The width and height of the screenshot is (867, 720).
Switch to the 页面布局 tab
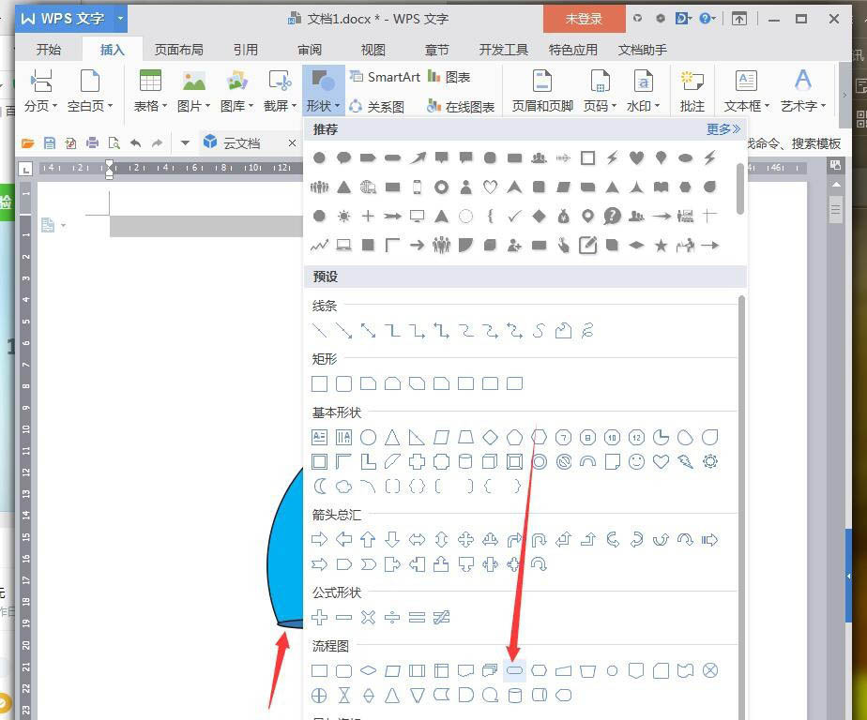click(178, 50)
